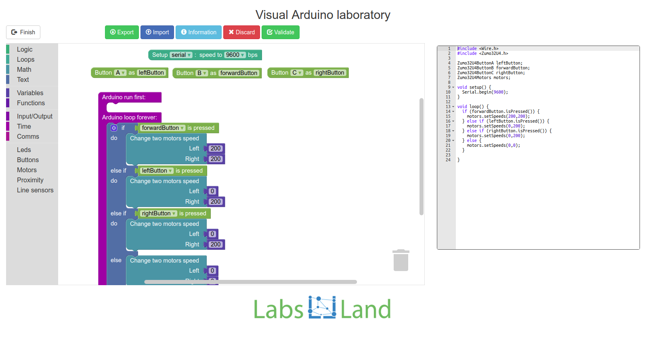Image resolution: width=646 pixels, height=363 pixels.
Task: Open Button B letter dropdown
Action: click(x=202, y=73)
